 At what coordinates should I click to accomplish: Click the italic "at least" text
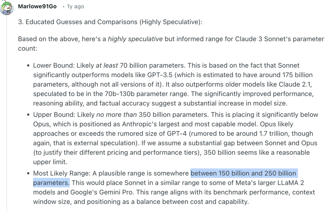point(107,65)
